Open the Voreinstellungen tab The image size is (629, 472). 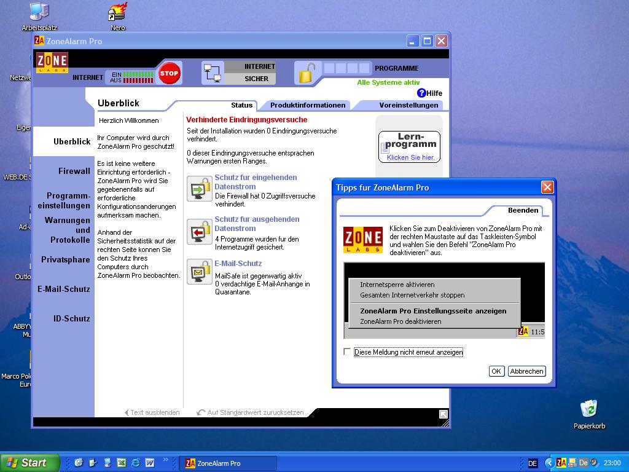point(408,105)
